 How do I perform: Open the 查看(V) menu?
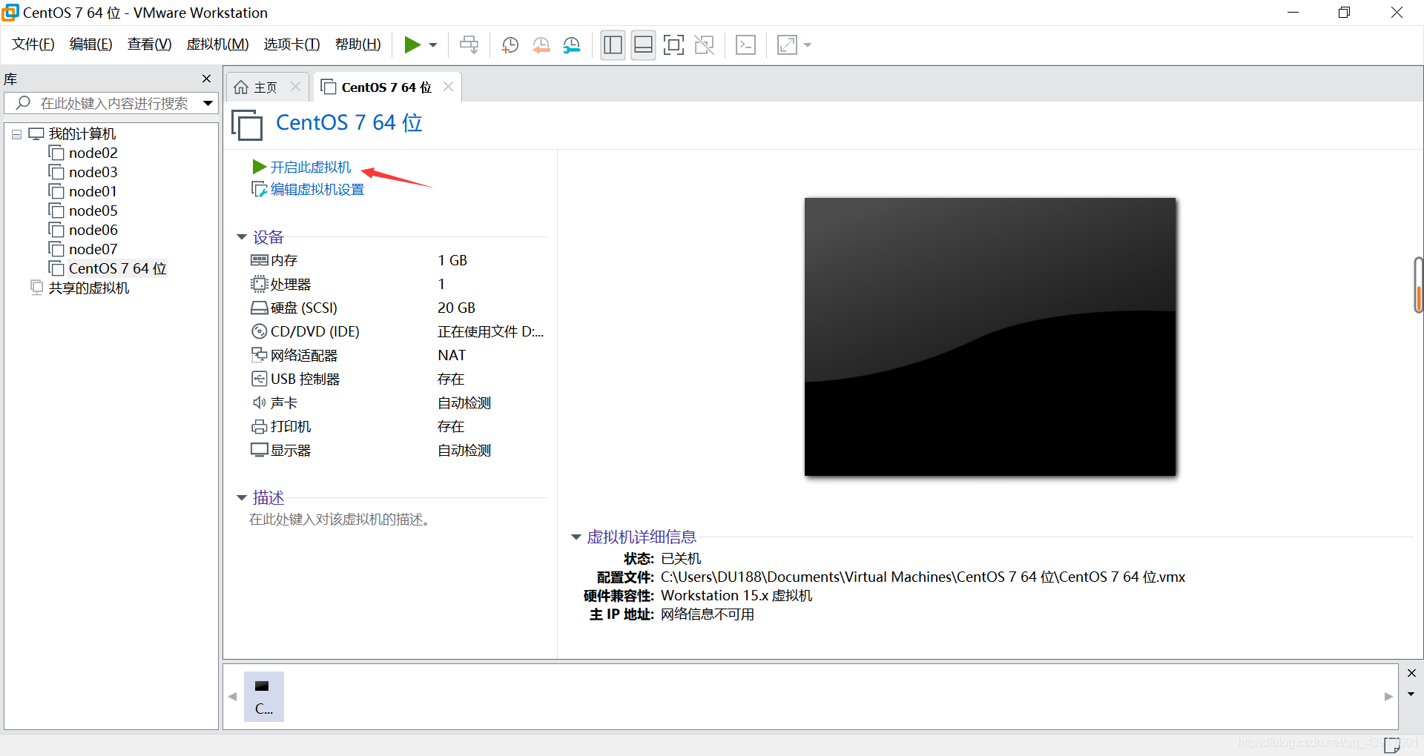coord(149,44)
